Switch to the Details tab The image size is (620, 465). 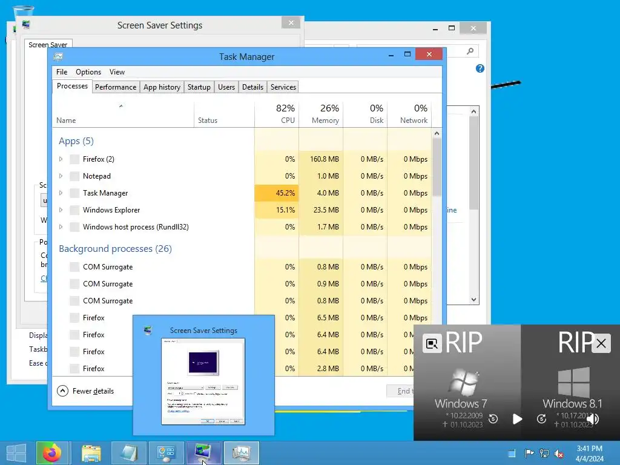point(252,87)
